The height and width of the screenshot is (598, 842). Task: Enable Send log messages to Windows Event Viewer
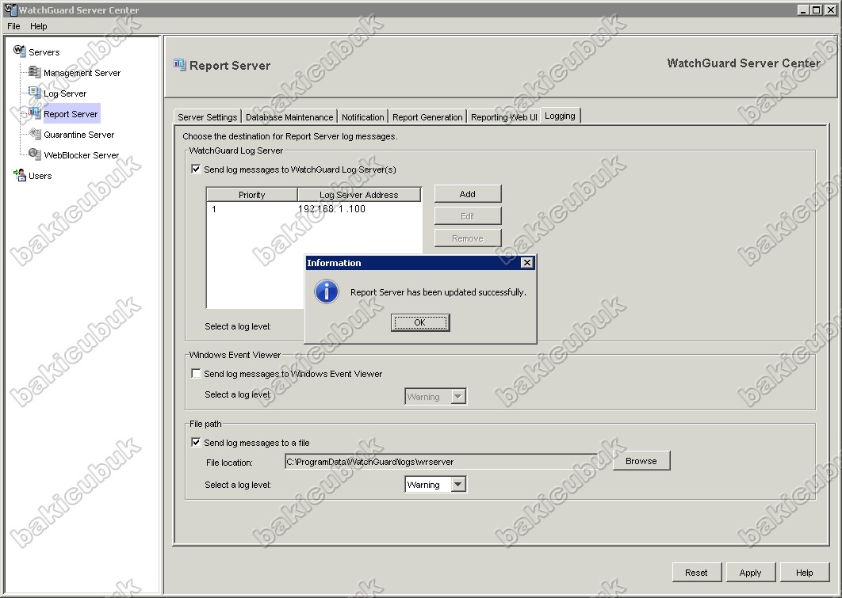(x=196, y=374)
